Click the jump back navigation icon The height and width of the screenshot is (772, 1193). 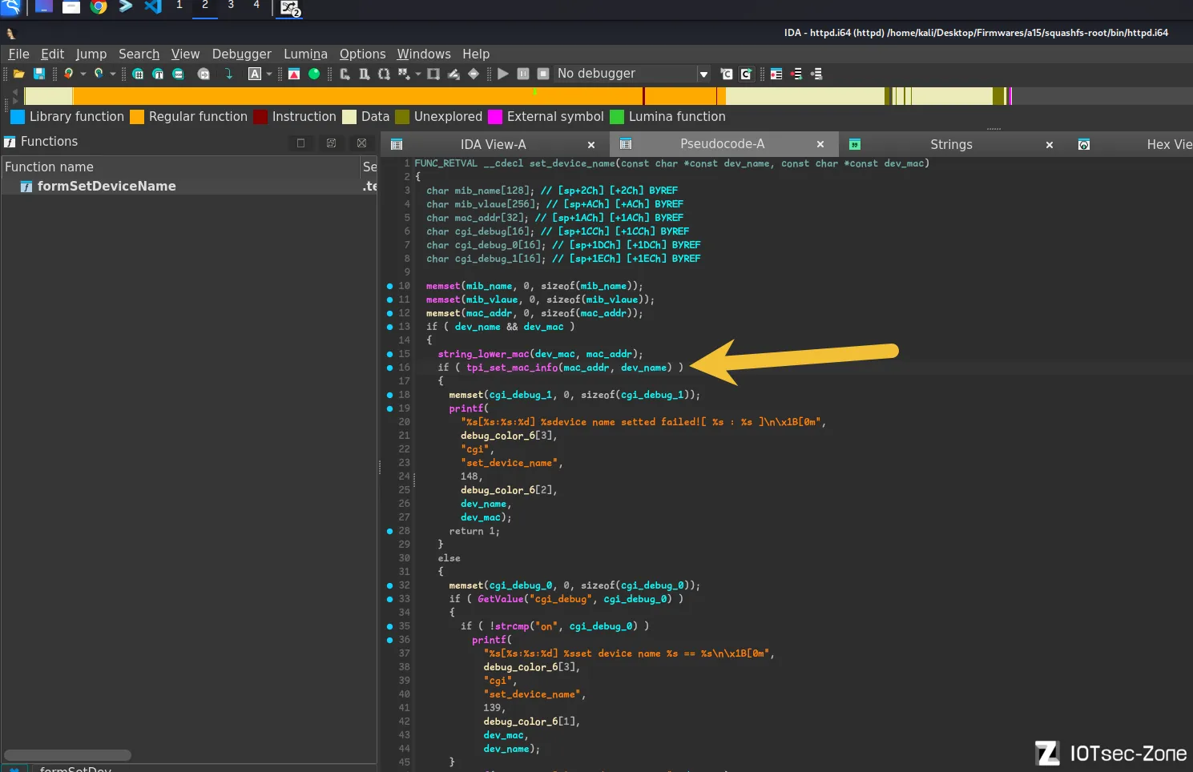pyautogui.click(x=69, y=74)
